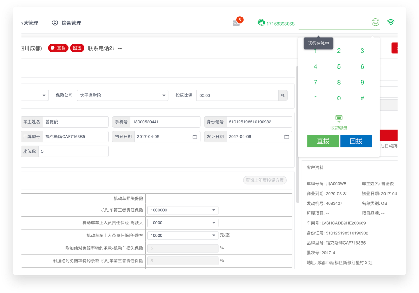Open the 综合管理 menu
Image resolution: width=419 pixels, height=293 pixels.
(71, 23)
